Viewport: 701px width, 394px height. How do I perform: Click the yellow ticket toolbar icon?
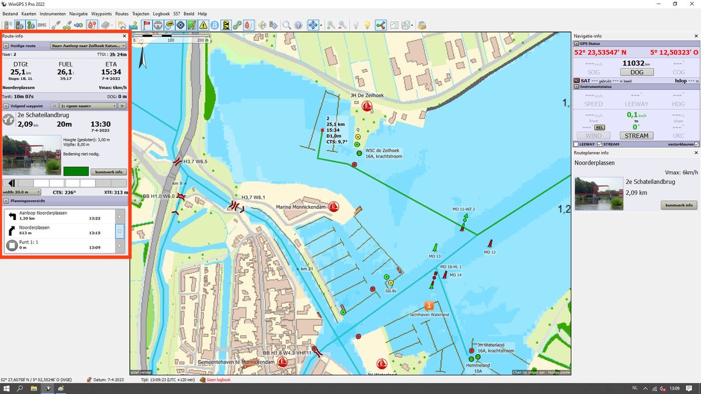169,25
